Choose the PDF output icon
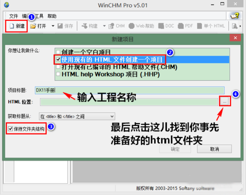Viewport: 246px width, 195px height. pyautogui.click(x=181, y=26)
